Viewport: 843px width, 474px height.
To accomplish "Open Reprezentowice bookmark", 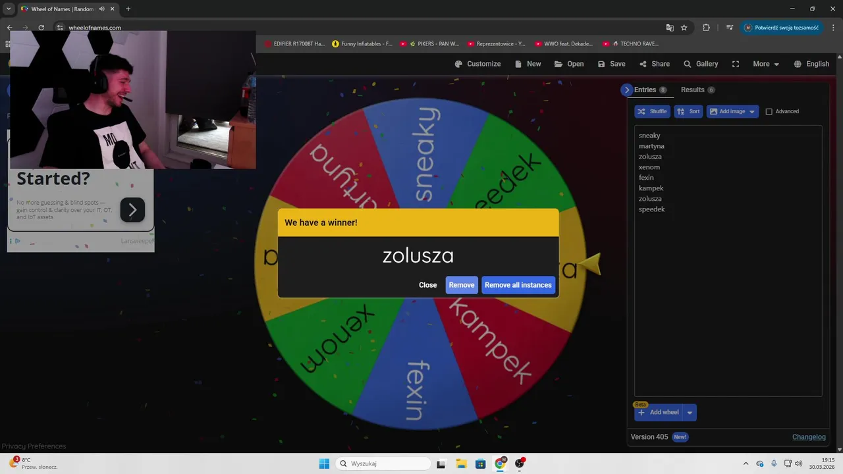I will coord(497,44).
